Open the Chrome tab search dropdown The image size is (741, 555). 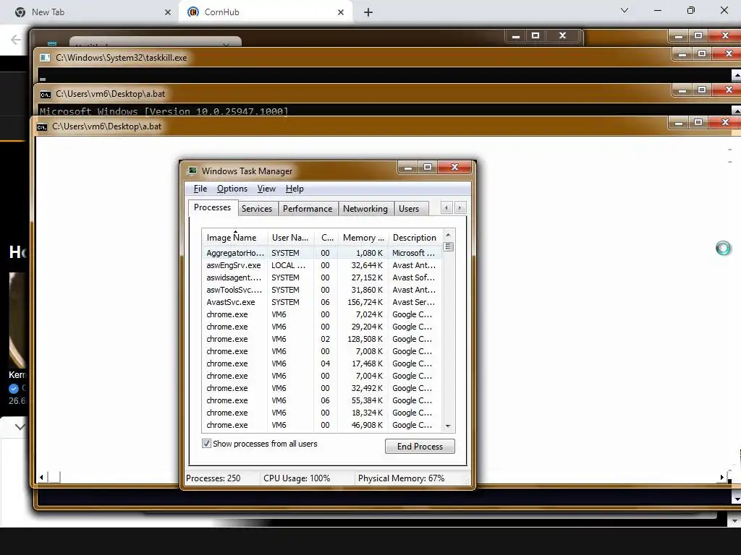click(x=624, y=10)
